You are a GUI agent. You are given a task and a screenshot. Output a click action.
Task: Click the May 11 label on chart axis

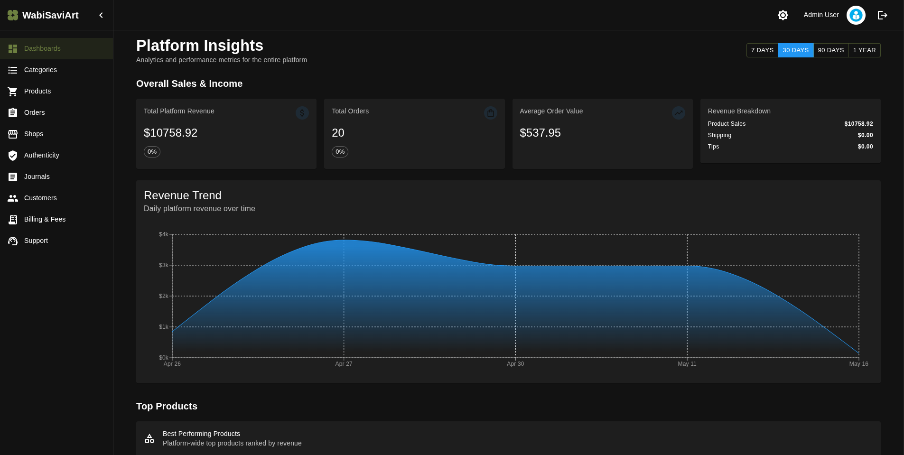point(687,364)
